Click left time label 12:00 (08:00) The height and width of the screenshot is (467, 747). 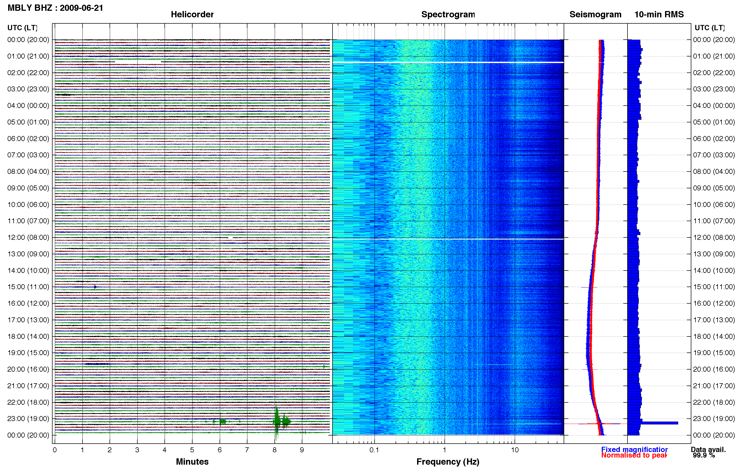(x=28, y=237)
